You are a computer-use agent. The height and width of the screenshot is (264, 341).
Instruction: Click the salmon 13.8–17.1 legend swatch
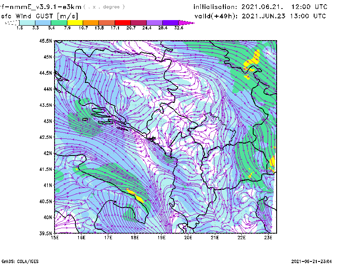[x=107, y=23]
